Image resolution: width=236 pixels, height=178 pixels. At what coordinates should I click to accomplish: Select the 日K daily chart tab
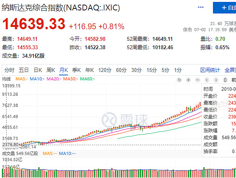coord(38,70)
